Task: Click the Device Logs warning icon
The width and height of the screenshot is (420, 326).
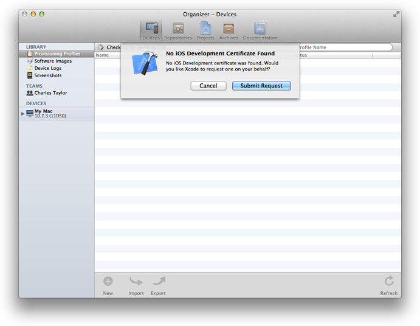Action: (30, 68)
